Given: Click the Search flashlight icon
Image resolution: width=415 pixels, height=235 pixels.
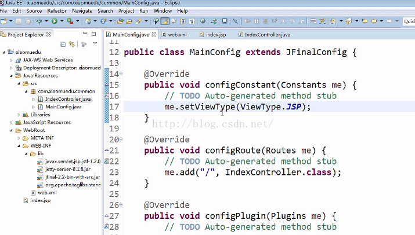Looking at the screenshot, I should 138,21.
